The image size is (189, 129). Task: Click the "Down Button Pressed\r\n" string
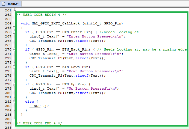(94, 71)
